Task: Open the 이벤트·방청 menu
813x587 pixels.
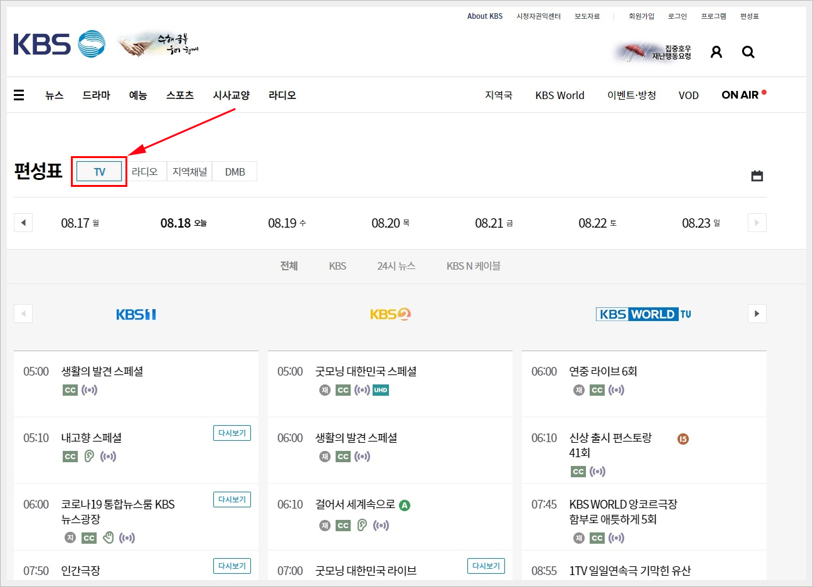Action: (632, 95)
